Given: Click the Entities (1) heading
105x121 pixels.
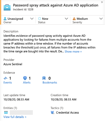Looking at the screenshot, I should (x=10, y=108).
